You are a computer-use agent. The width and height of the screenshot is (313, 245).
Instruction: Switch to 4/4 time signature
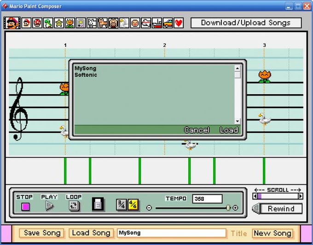click(133, 205)
